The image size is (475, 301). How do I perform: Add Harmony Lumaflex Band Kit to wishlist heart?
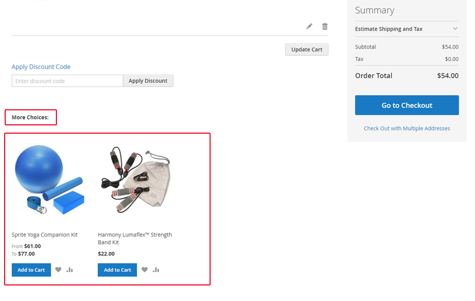tap(144, 269)
